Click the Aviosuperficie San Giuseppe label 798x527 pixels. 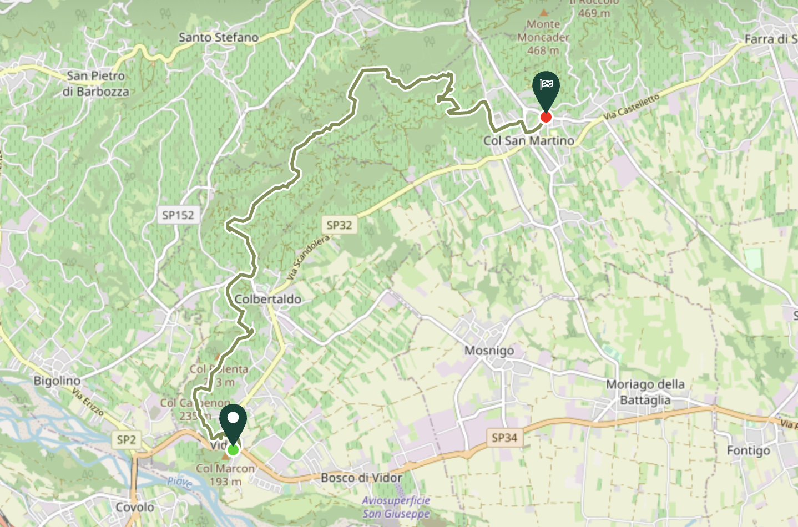pyautogui.click(x=396, y=507)
